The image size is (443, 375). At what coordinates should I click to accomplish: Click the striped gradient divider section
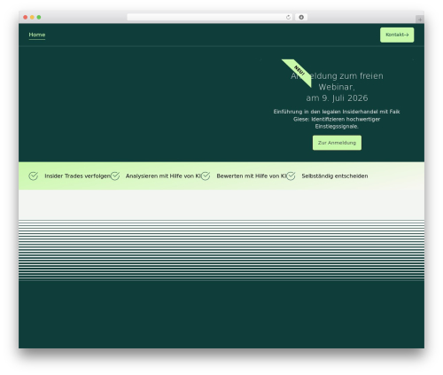[x=221, y=250]
